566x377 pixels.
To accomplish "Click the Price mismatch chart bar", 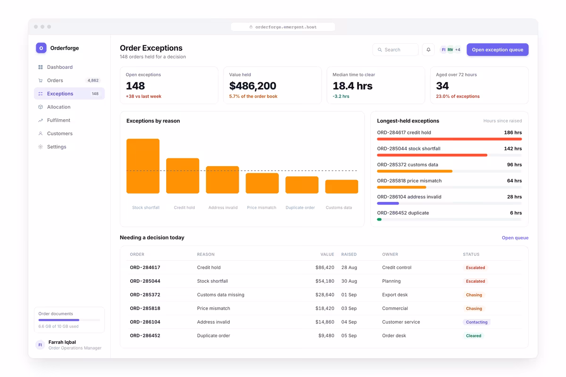I will click(262, 183).
